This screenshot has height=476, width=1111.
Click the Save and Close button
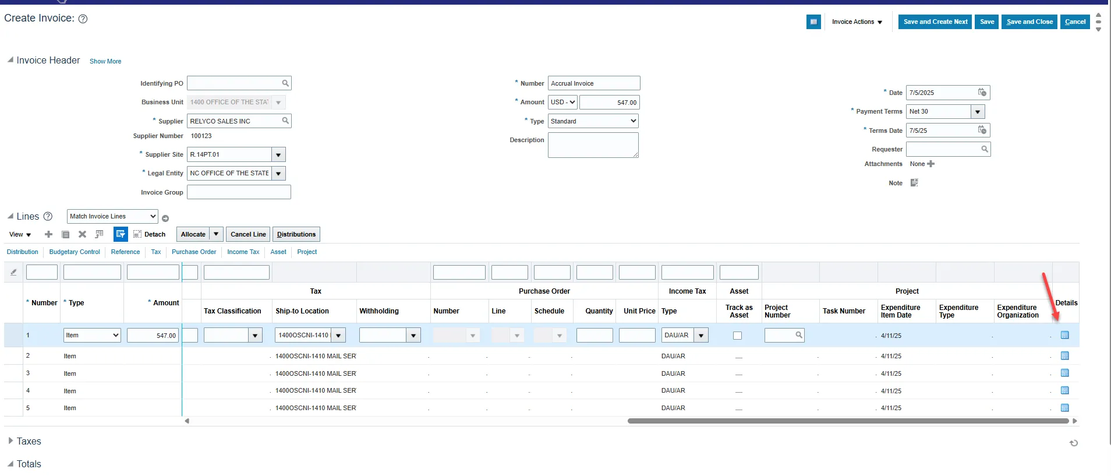point(1029,22)
